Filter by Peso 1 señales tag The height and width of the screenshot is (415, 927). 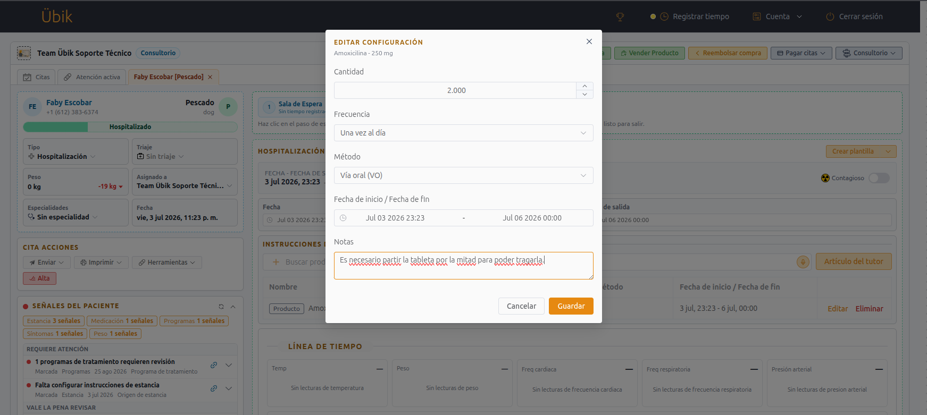pos(115,334)
